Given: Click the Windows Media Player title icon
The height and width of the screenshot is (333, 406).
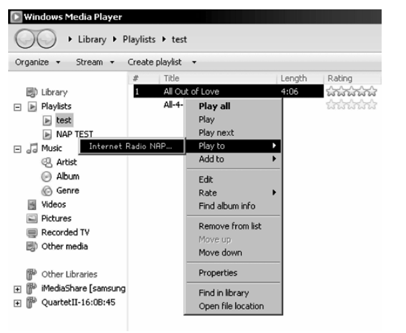Looking at the screenshot, I should [16, 17].
